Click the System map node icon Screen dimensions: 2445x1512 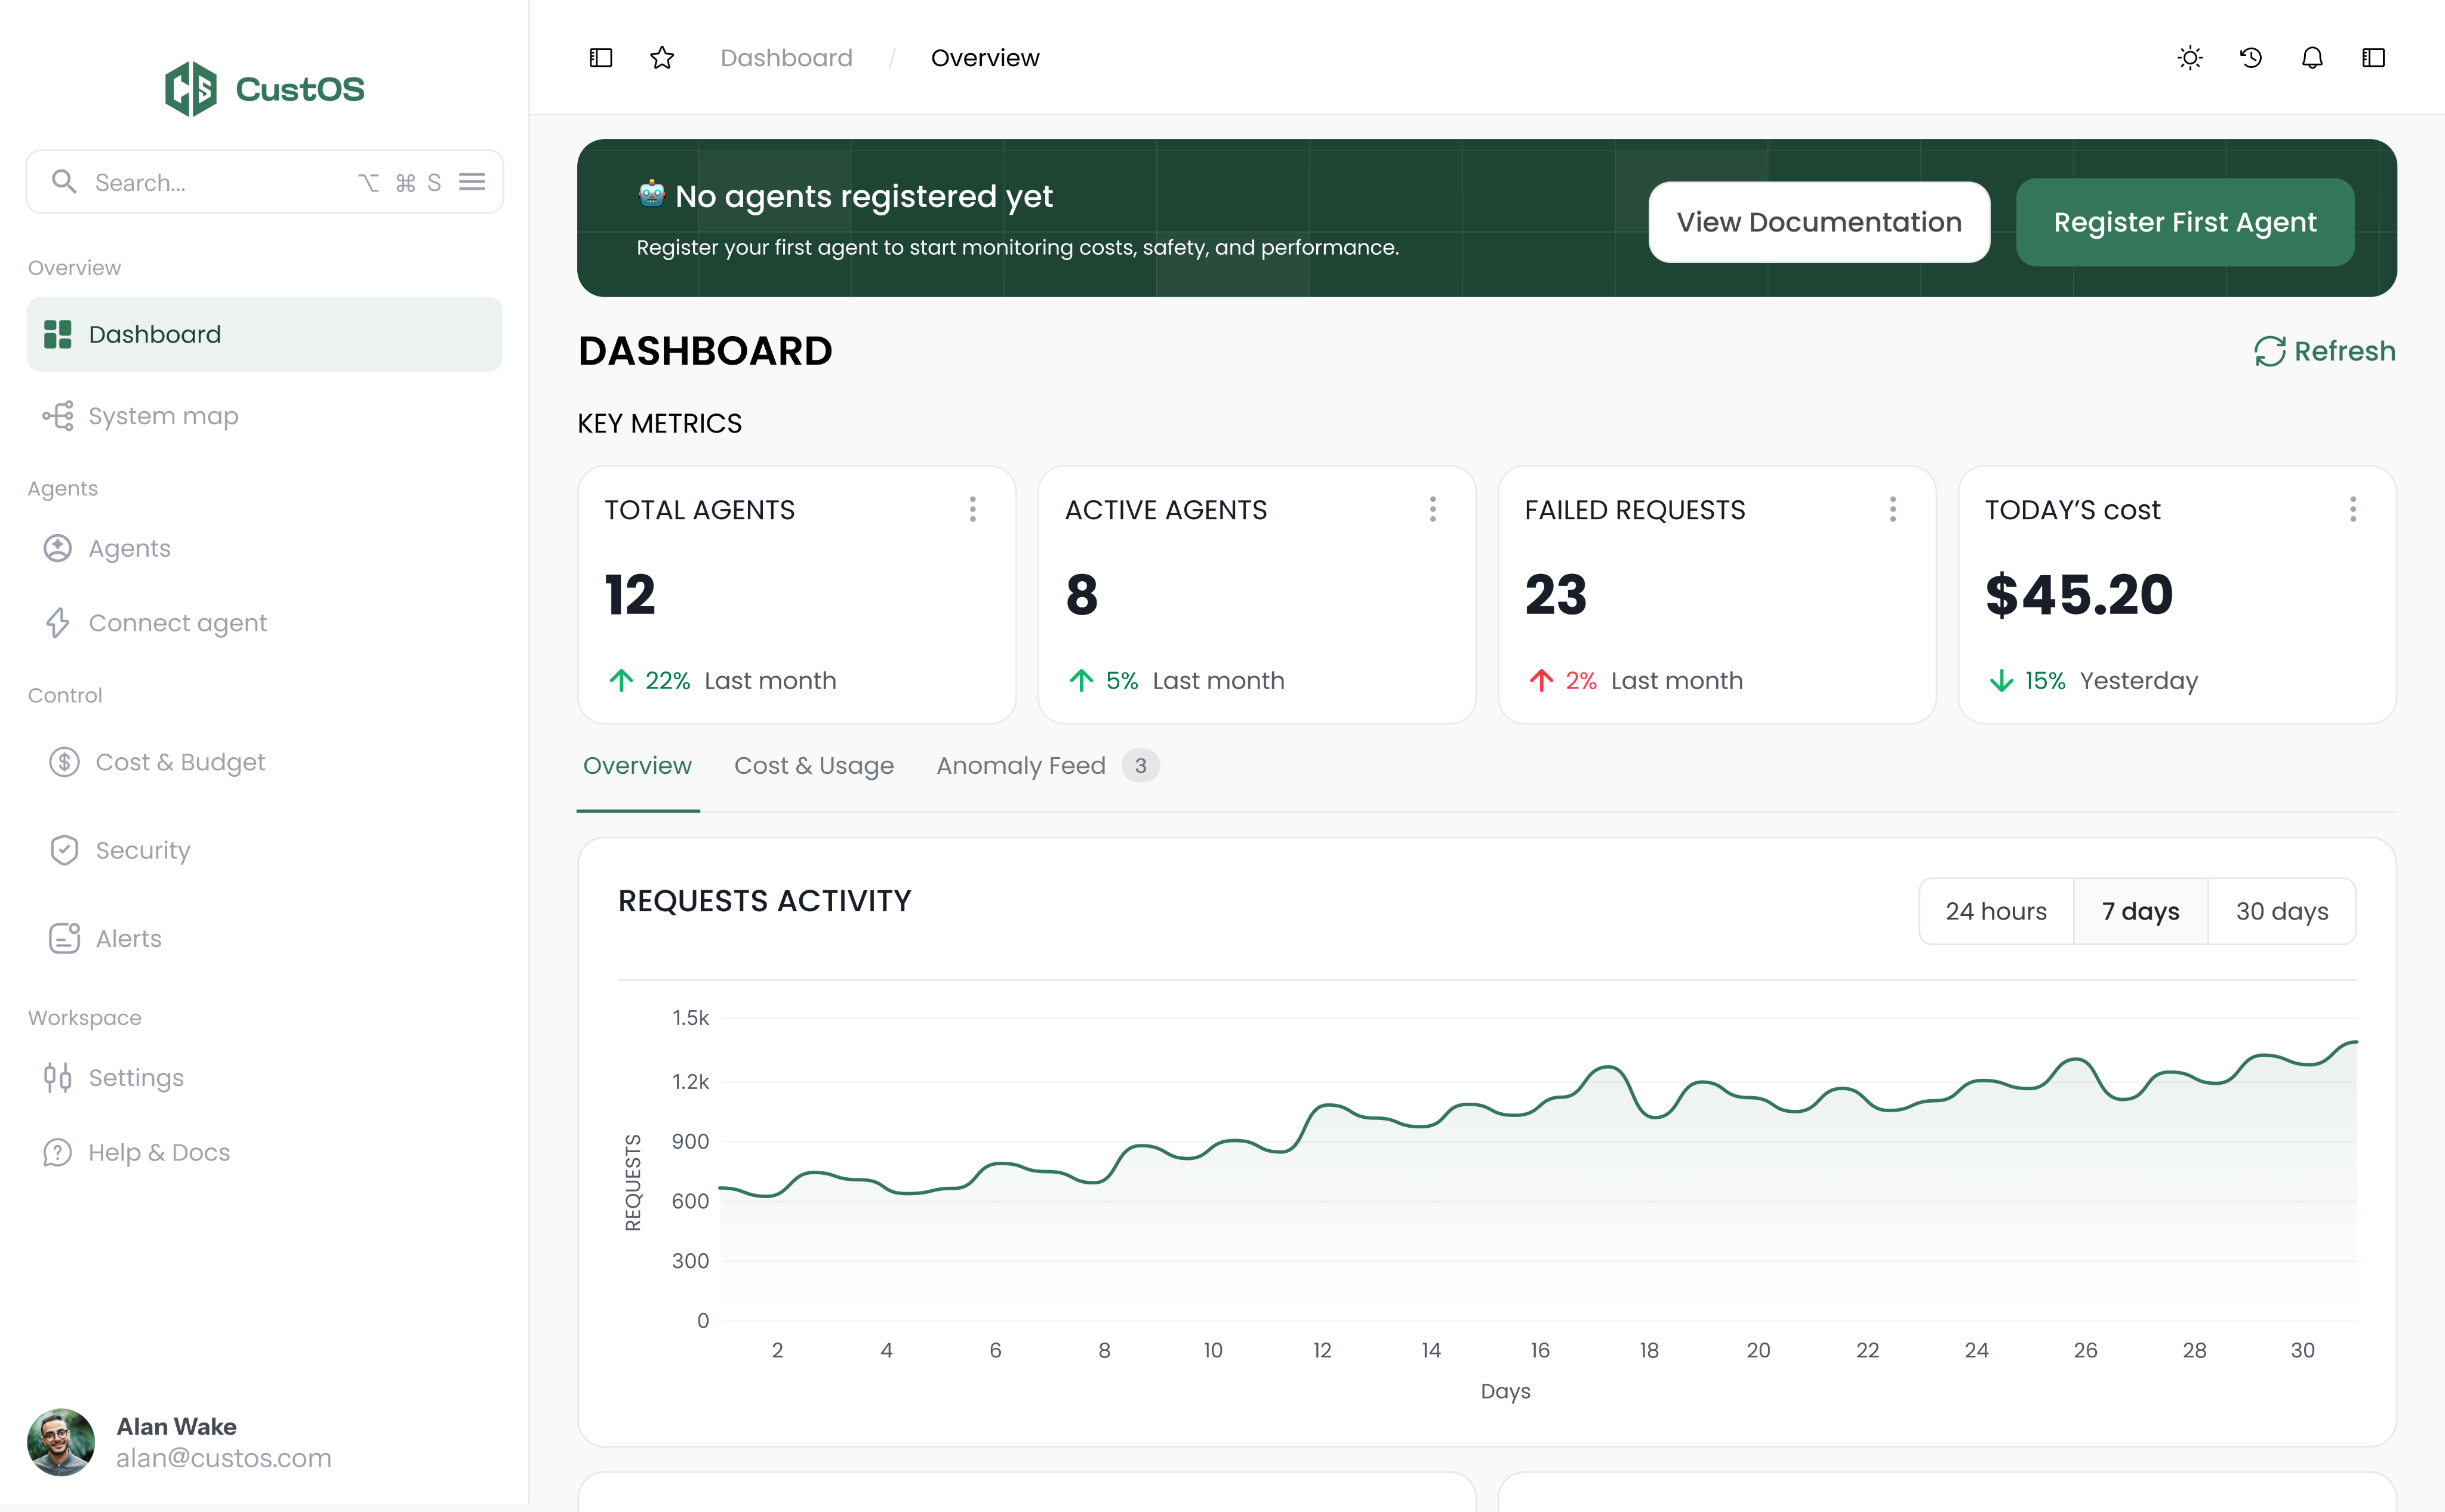point(58,416)
